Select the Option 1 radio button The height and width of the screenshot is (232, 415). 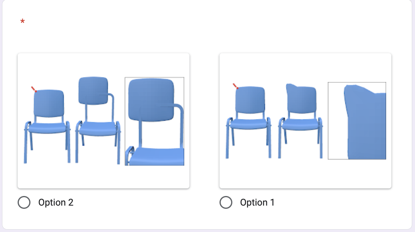226,203
